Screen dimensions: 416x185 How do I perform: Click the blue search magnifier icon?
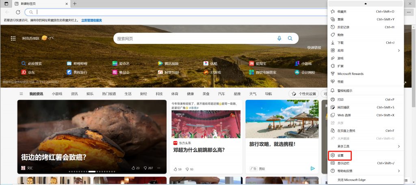click(x=290, y=39)
